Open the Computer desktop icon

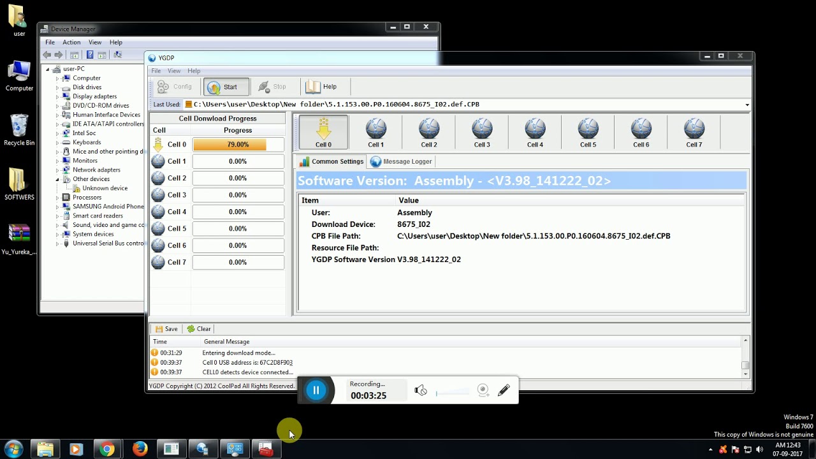tap(19, 76)
